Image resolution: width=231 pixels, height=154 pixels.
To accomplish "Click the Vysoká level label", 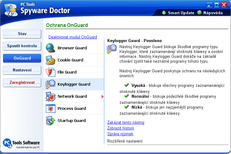I will tap(138, 85).
